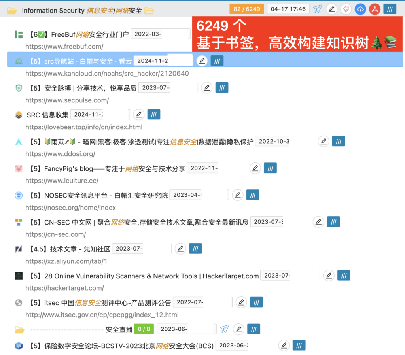Click the folder icon before Information Security title

11,11
